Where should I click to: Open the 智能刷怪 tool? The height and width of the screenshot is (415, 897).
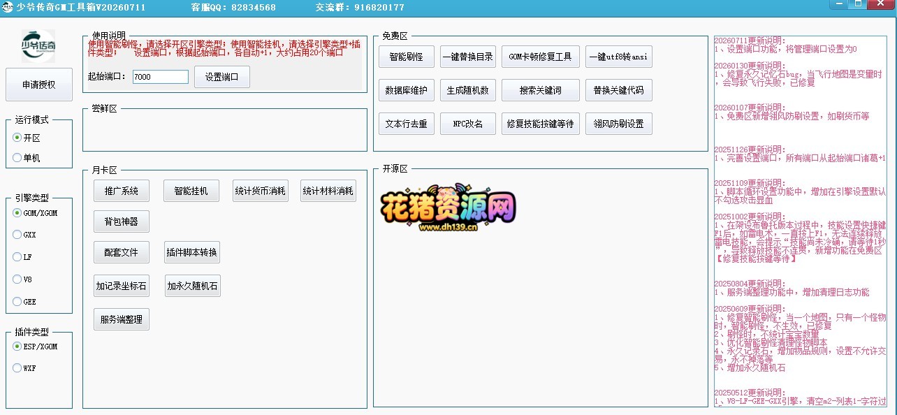[x=407, y=57]
